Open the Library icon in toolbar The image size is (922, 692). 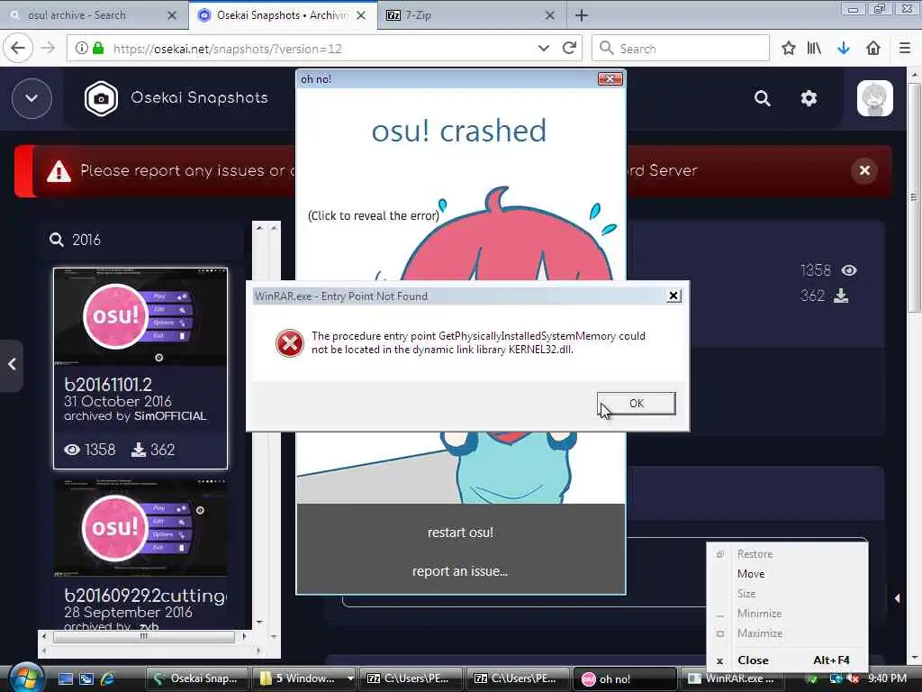814,49
